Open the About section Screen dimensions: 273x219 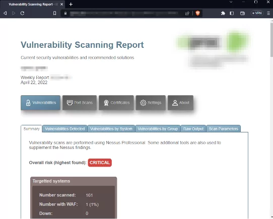click(x=180, y=103)
